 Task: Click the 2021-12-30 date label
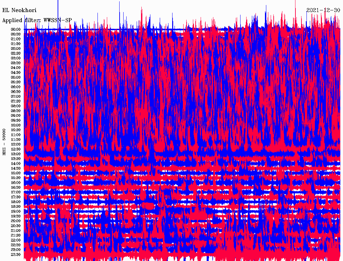coord(323,10)
